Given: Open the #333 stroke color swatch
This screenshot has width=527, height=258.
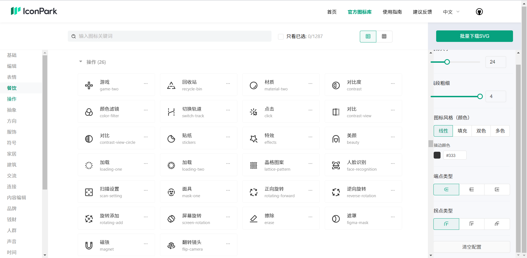Looking at the screenshot, I should coord(437,155).
